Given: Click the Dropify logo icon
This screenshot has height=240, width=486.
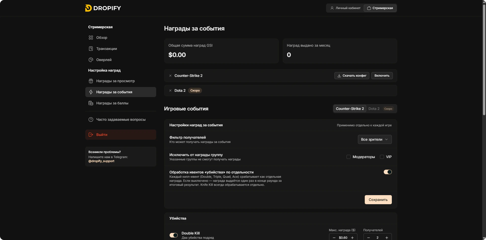Looking at the screenshot, I should pyautogui.click(x=88, y=8).
